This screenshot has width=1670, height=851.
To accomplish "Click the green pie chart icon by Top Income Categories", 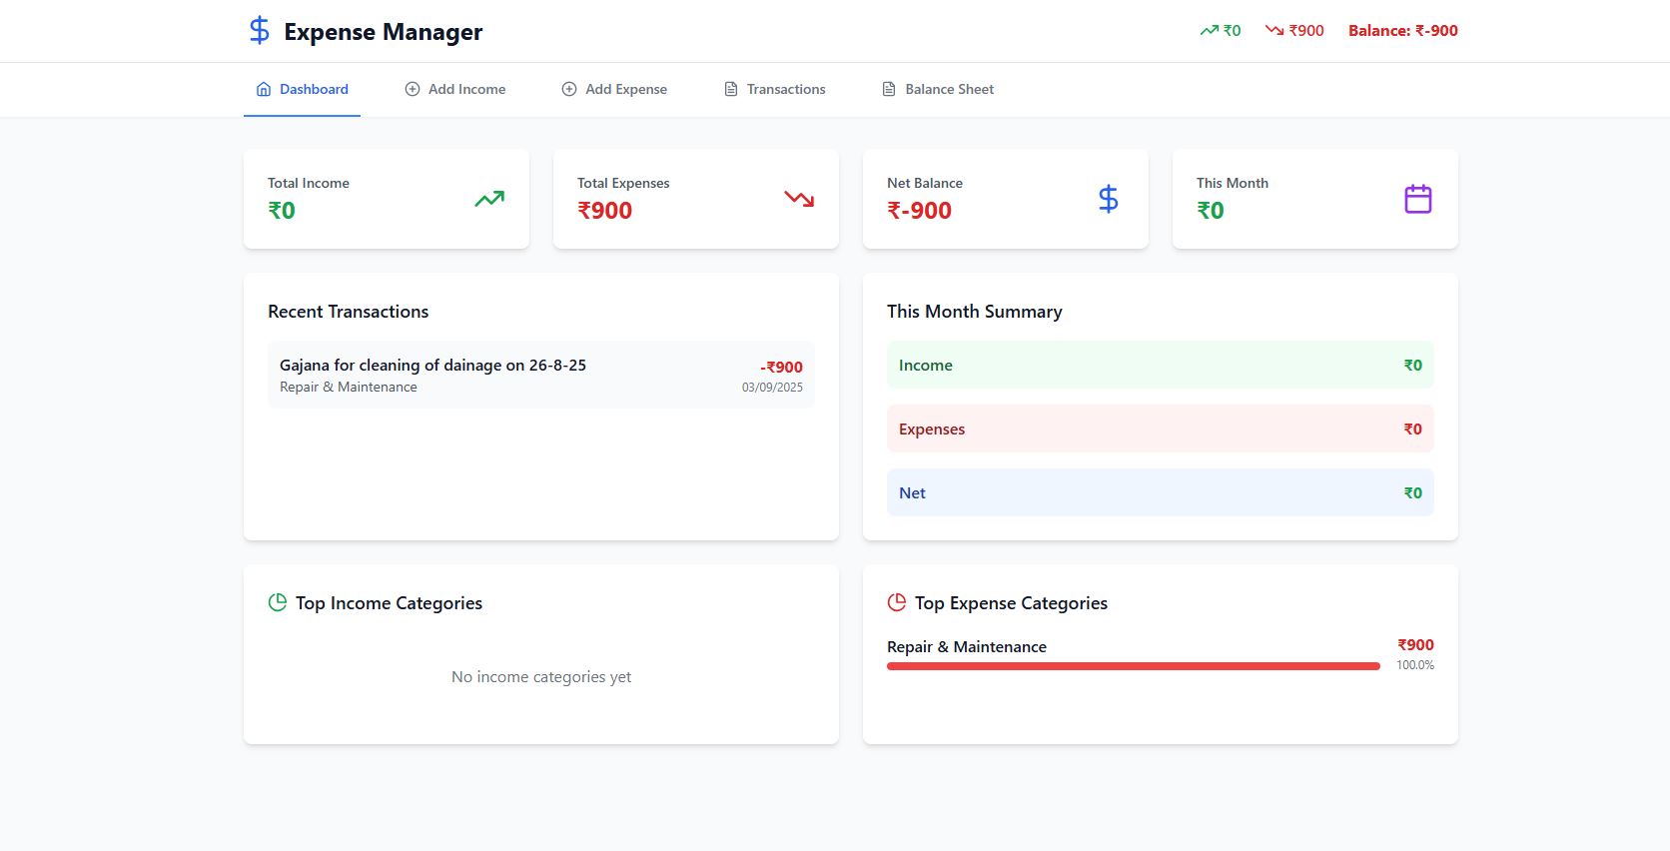I will tap(278, 602).
